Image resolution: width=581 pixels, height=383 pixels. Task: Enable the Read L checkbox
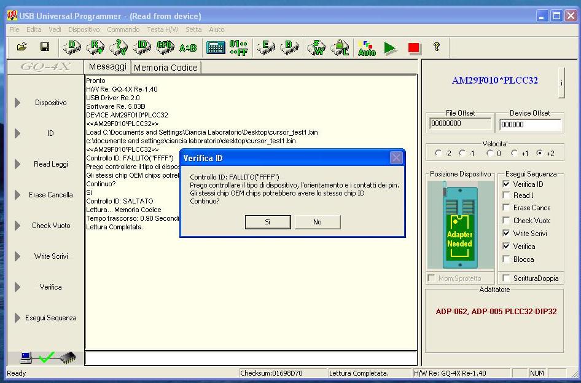(x=506, y=195)
